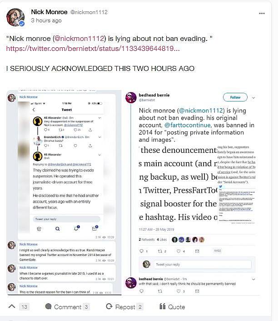The height and width of the screenshot is (321, 278).
Task: Open chevron on Ali Alexander tweet
Action: coord(99,118)
